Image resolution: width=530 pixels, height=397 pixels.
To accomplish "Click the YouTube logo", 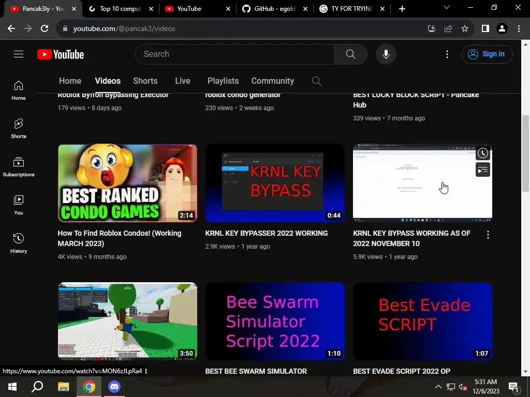I will pos(61,54).
